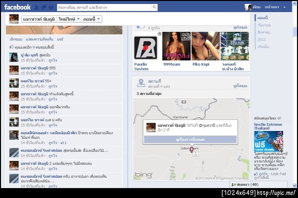Image resolution: width=298 pixels, height=198 pixels.
Task: Select last entry in timeline navigator
Action: click(263, 47)
